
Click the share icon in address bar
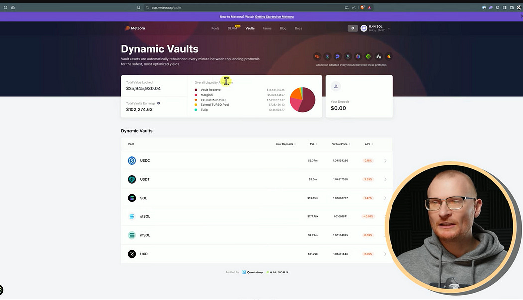pyautogui.click(x=354, y=7)
